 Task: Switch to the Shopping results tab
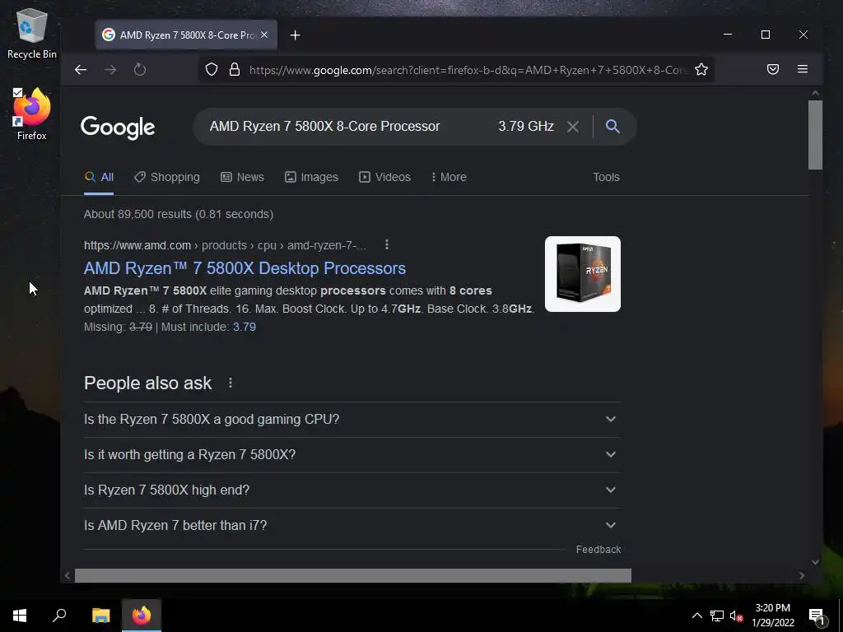tap(167, 178)
